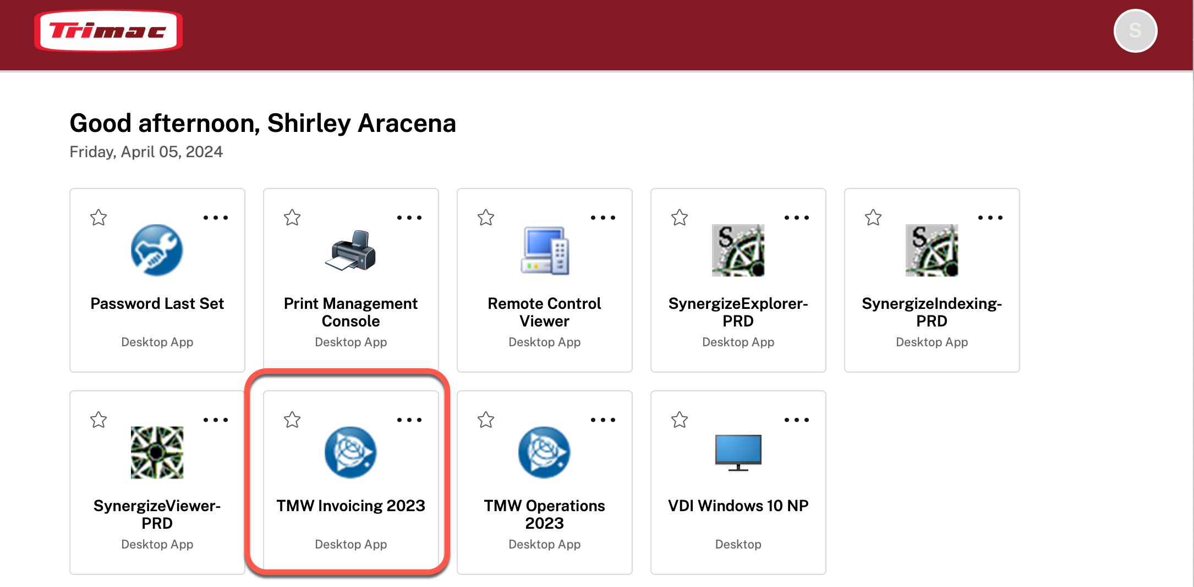The width and height of the screenshot is (1194, 587).
Task: Star SynergizeExplorer-PRD as favorite
Action: tap(680, 218)
